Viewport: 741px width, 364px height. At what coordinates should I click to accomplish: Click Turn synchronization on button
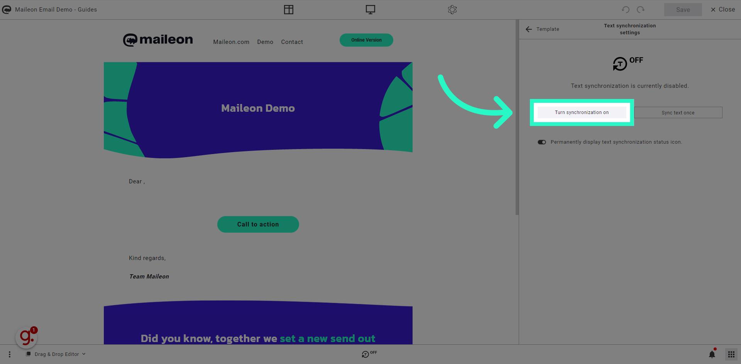pos(582,112)
